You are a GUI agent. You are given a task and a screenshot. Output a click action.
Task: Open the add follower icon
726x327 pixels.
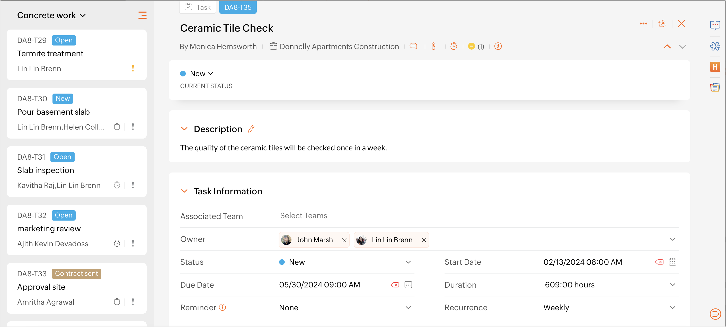662,23
